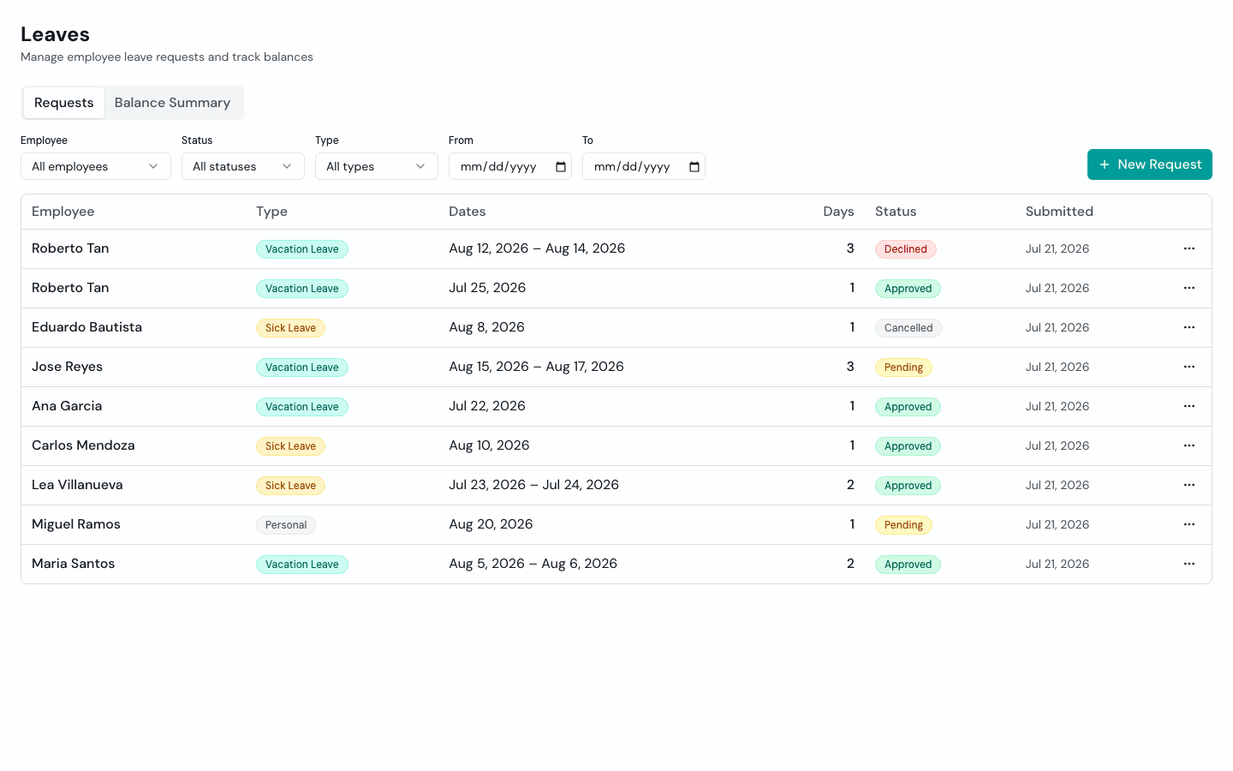Click Lea Villanueva's Sick Leave badge
This screenshot has height=771, width=1233.
tap(290, 486)
